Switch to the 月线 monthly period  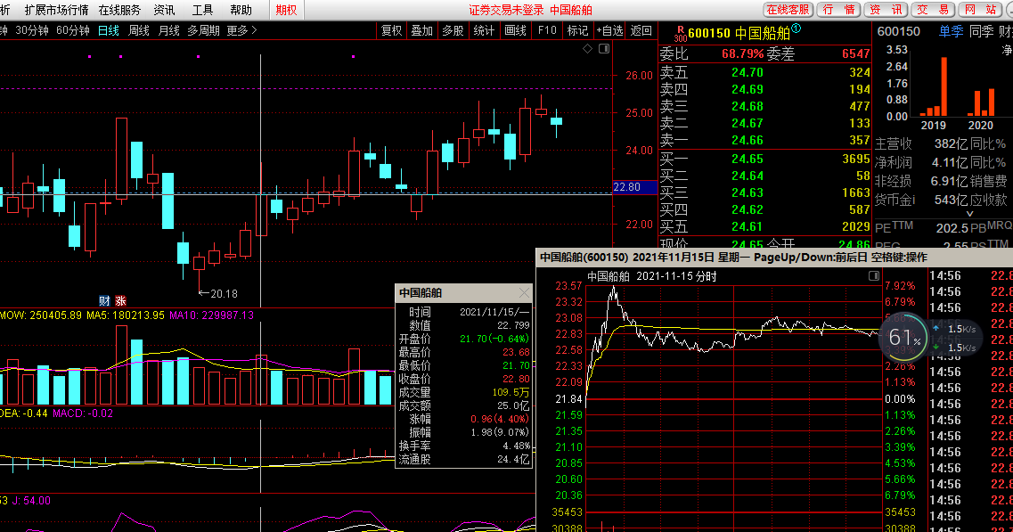[x=168, y=30]
